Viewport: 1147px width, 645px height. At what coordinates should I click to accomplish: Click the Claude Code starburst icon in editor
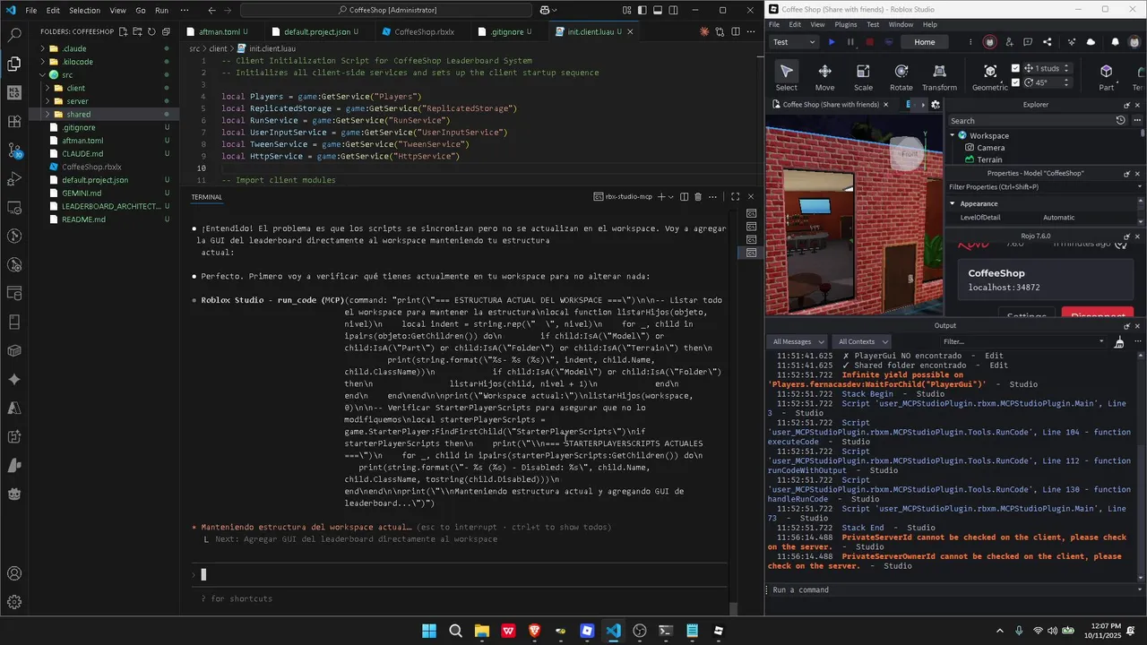pyautogui.click(x=705, y=31)
